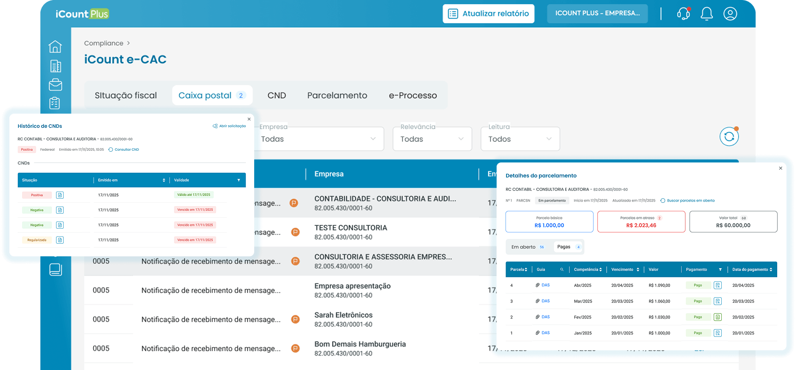Open the Empresa filter dropdown
The height and width of the screenshot is (370, 796).
320,139
